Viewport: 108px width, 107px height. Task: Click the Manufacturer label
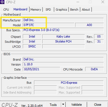coord(12,20)
